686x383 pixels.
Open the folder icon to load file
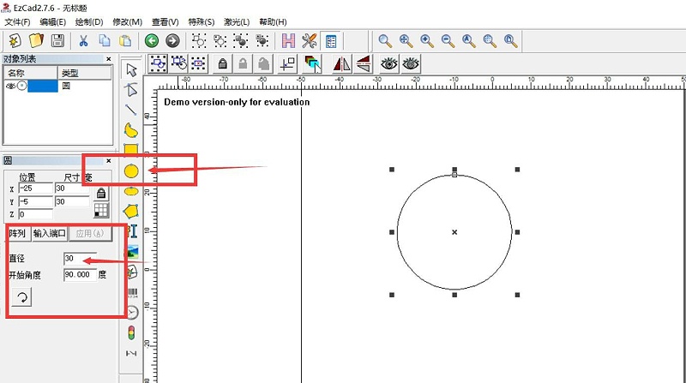pos(36,40)
